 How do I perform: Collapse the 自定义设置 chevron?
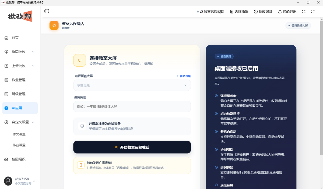coord(33,122)
